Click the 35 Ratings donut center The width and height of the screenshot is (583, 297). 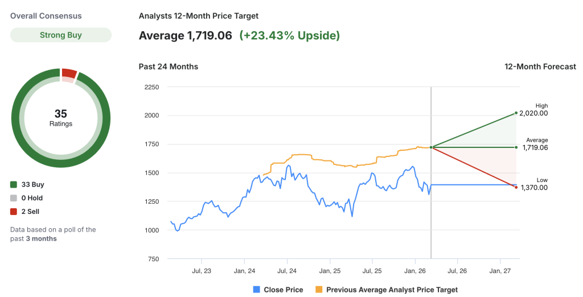click(x=61, y=117)
